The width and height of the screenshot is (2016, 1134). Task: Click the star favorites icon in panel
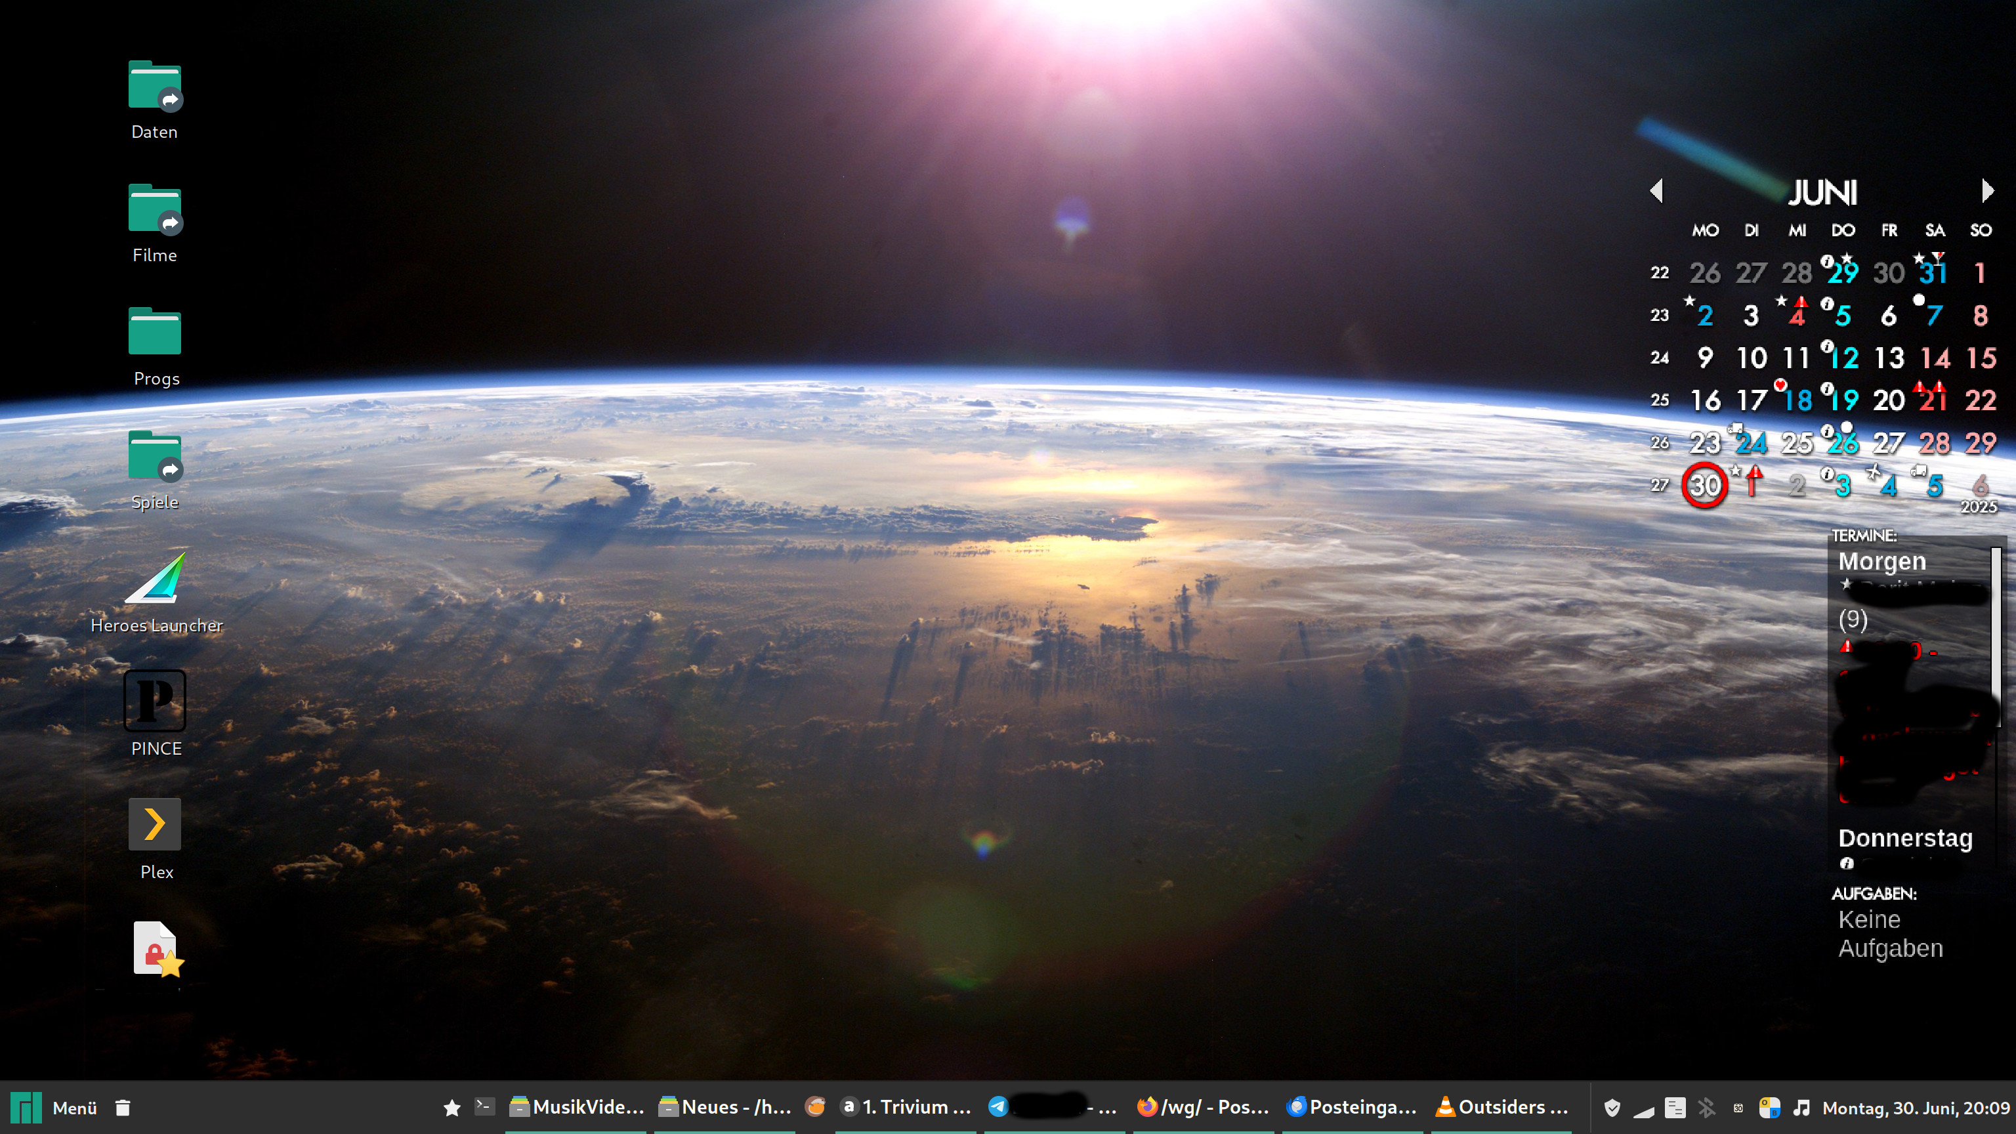pyautogui.click(x=451, y=1108)
